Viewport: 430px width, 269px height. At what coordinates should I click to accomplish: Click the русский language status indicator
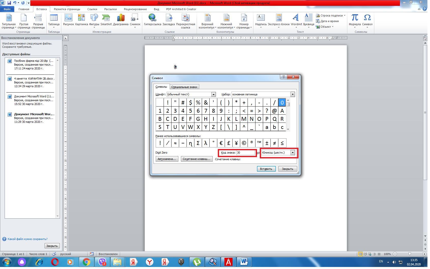[x=66, y=254]
